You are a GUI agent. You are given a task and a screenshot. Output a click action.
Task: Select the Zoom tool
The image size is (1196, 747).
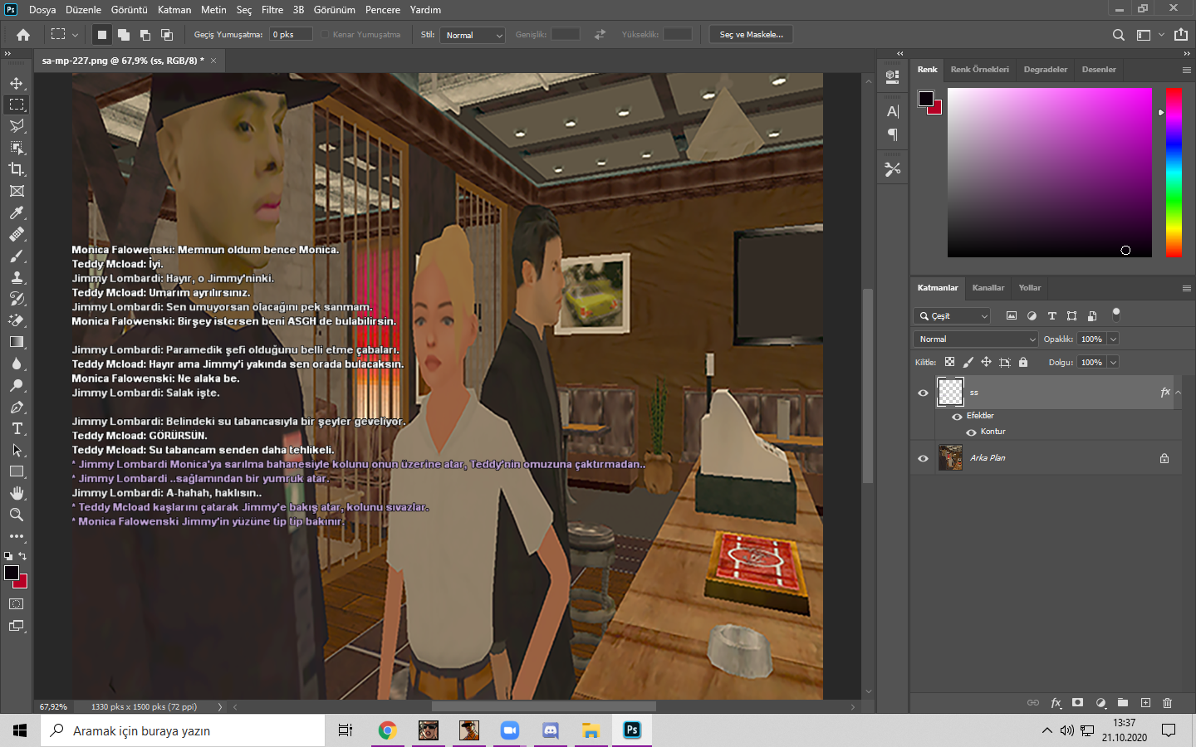17,515
